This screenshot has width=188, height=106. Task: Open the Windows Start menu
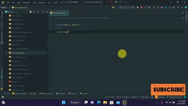tap(64, 102)
